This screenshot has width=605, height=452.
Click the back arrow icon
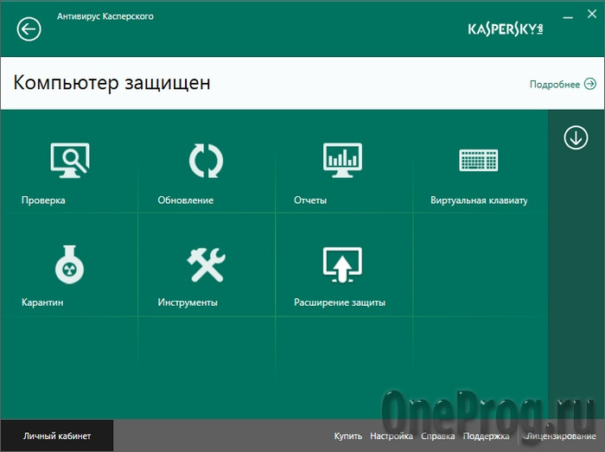tap(29, 29)
